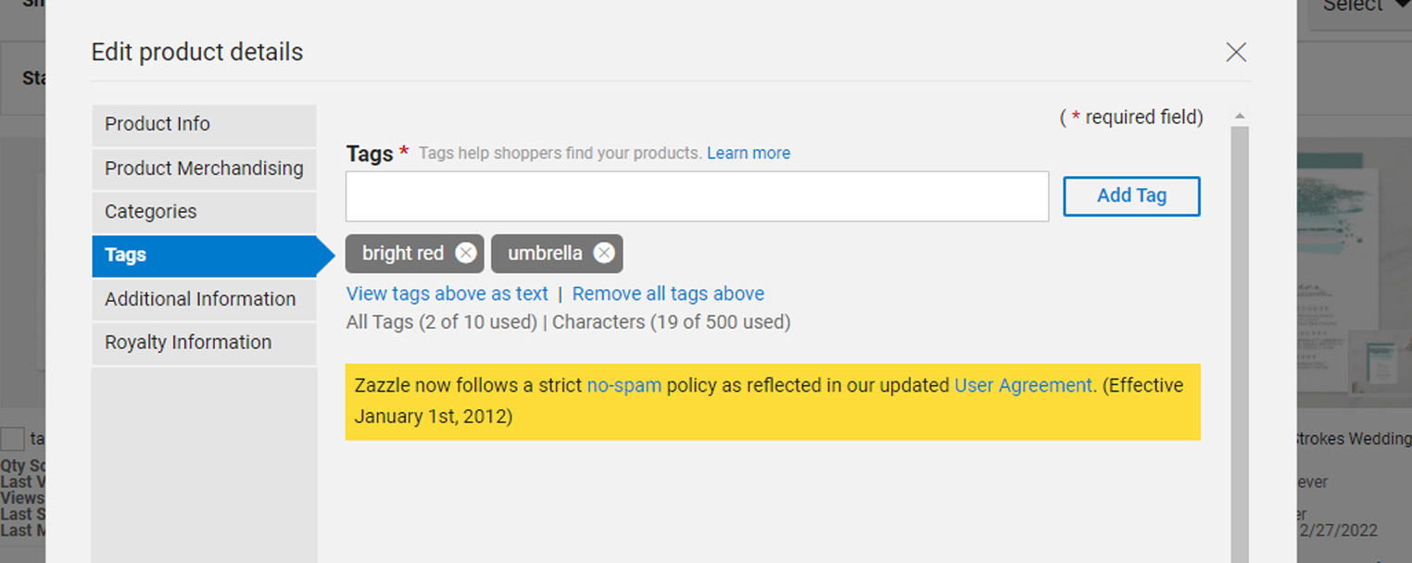Open the Product Info tab

coord(204,124)
